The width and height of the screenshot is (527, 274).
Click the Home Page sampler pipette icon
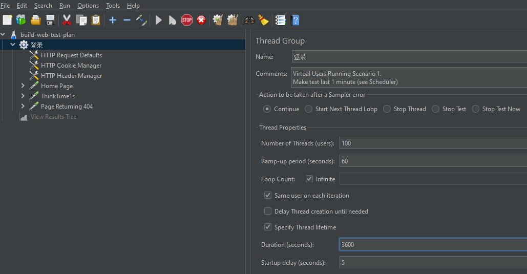34,86
